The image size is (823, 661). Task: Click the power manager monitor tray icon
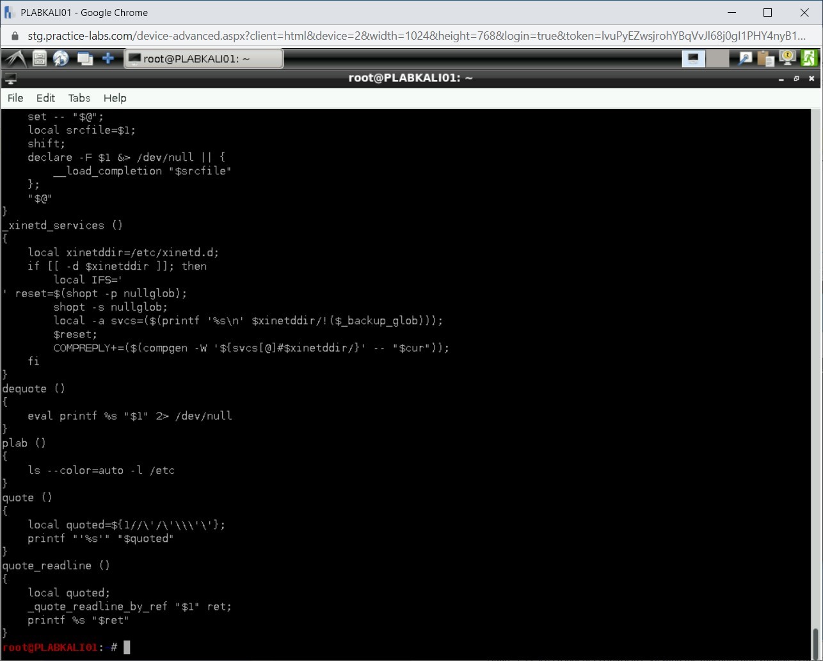[787, 58]
